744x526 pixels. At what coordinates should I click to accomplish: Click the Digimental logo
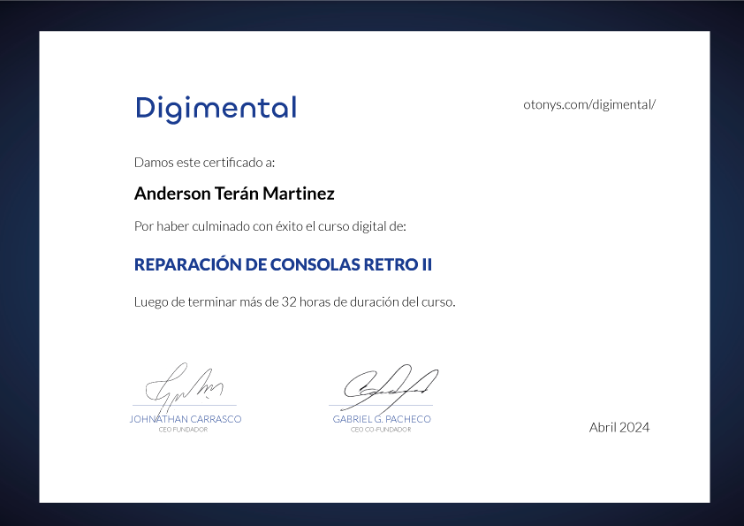216,108
